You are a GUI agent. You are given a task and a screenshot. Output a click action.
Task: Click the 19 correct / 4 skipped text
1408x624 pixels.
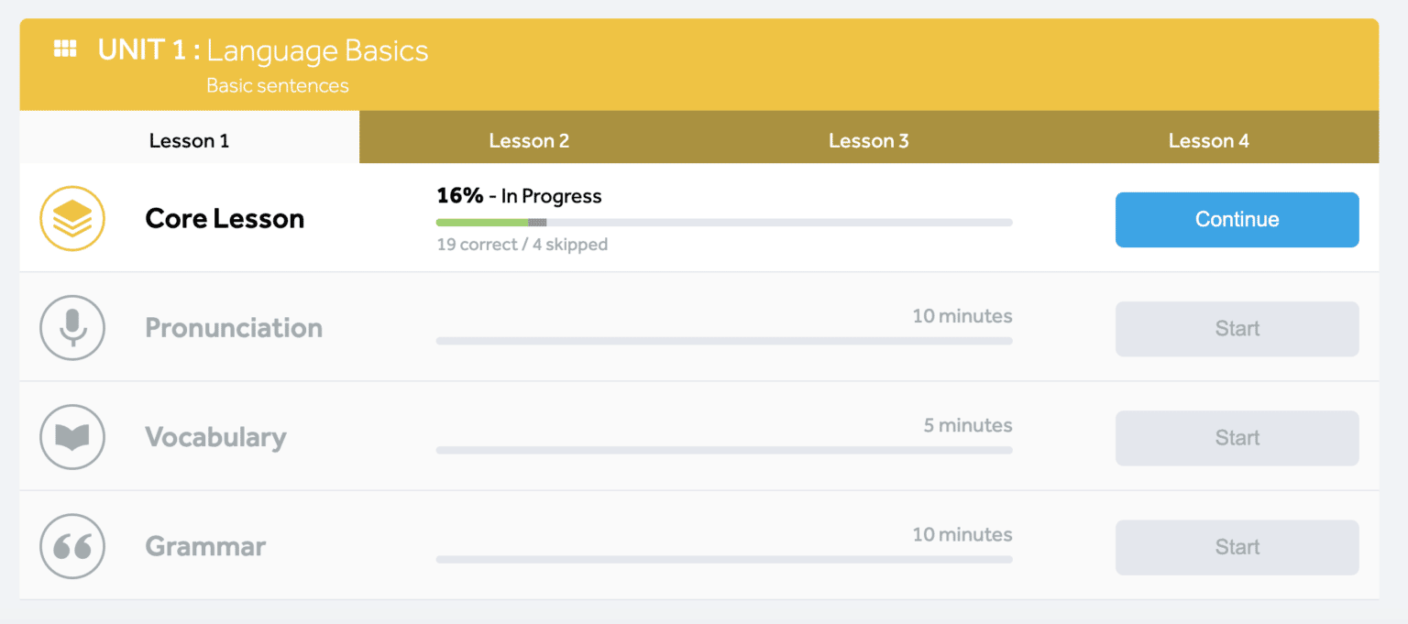point(522,244)
